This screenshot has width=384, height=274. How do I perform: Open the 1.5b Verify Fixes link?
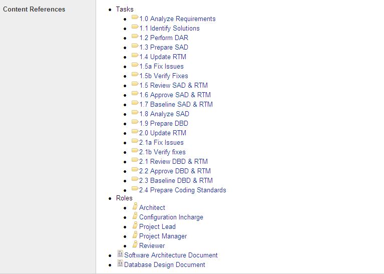click(x=164, y=76)
